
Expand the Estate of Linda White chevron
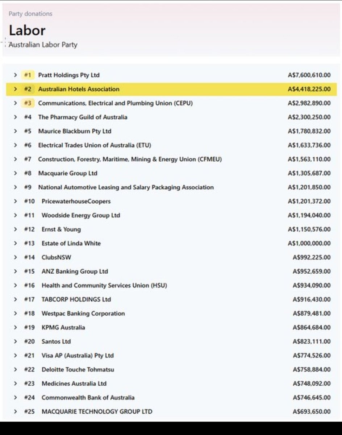(x=15, y=243)
